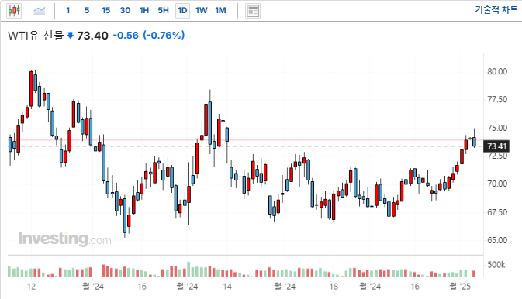Click the 18 date axis label
Screen dimensions: 522x299
point(334,287)
